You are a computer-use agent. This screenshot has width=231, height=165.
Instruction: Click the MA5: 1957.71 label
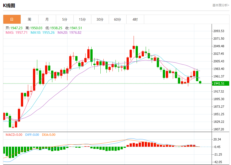click(x=17, y=32)
